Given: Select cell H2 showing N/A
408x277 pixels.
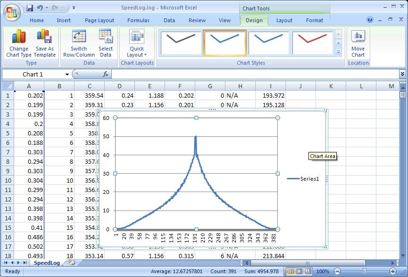Looking at the screenshot, I should pos(240,105).
